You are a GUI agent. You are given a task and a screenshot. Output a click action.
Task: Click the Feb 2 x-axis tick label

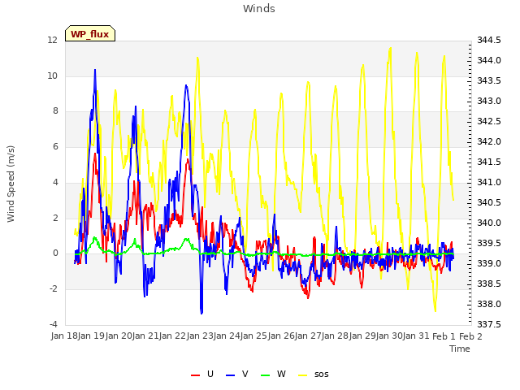click(470, 336)
